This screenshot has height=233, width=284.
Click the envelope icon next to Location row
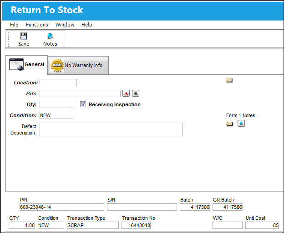tap(229, 80)
